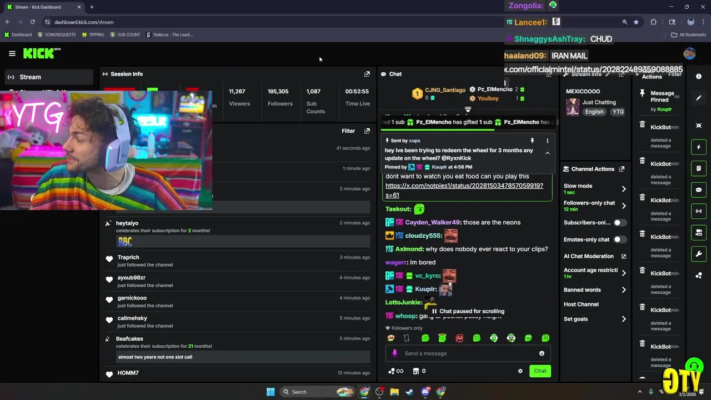This screenshot has height=400, width=711.
Task: Click the taskbar Search box
Action: coord(317,392)
